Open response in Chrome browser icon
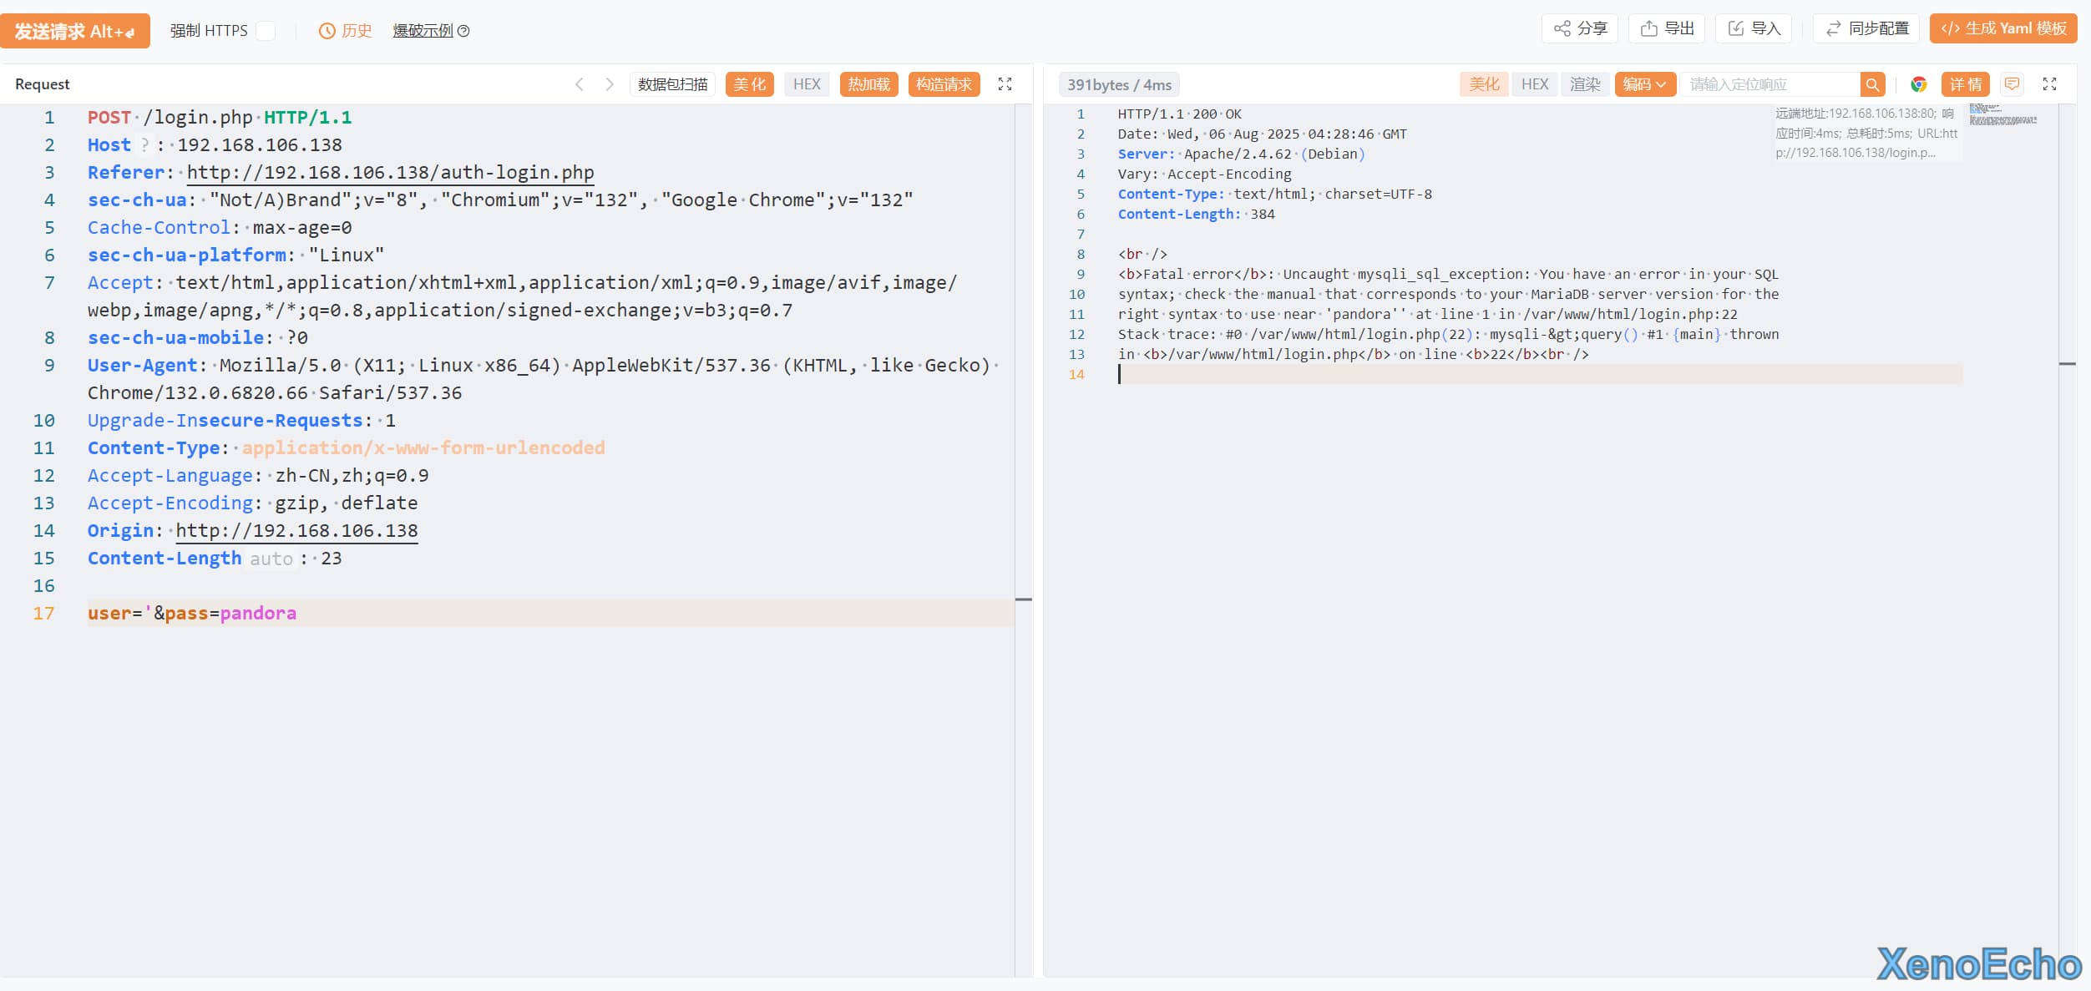Image resolution: width=2091 pixels, height=991 pixels. click(x=1918, y=84)
